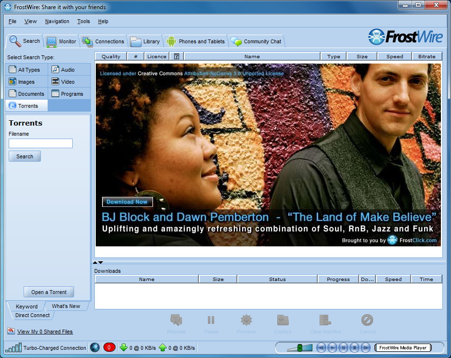Collapse search results with the up arrow
This screenshot has width=451, height=358.
click(x=95, y=262)
